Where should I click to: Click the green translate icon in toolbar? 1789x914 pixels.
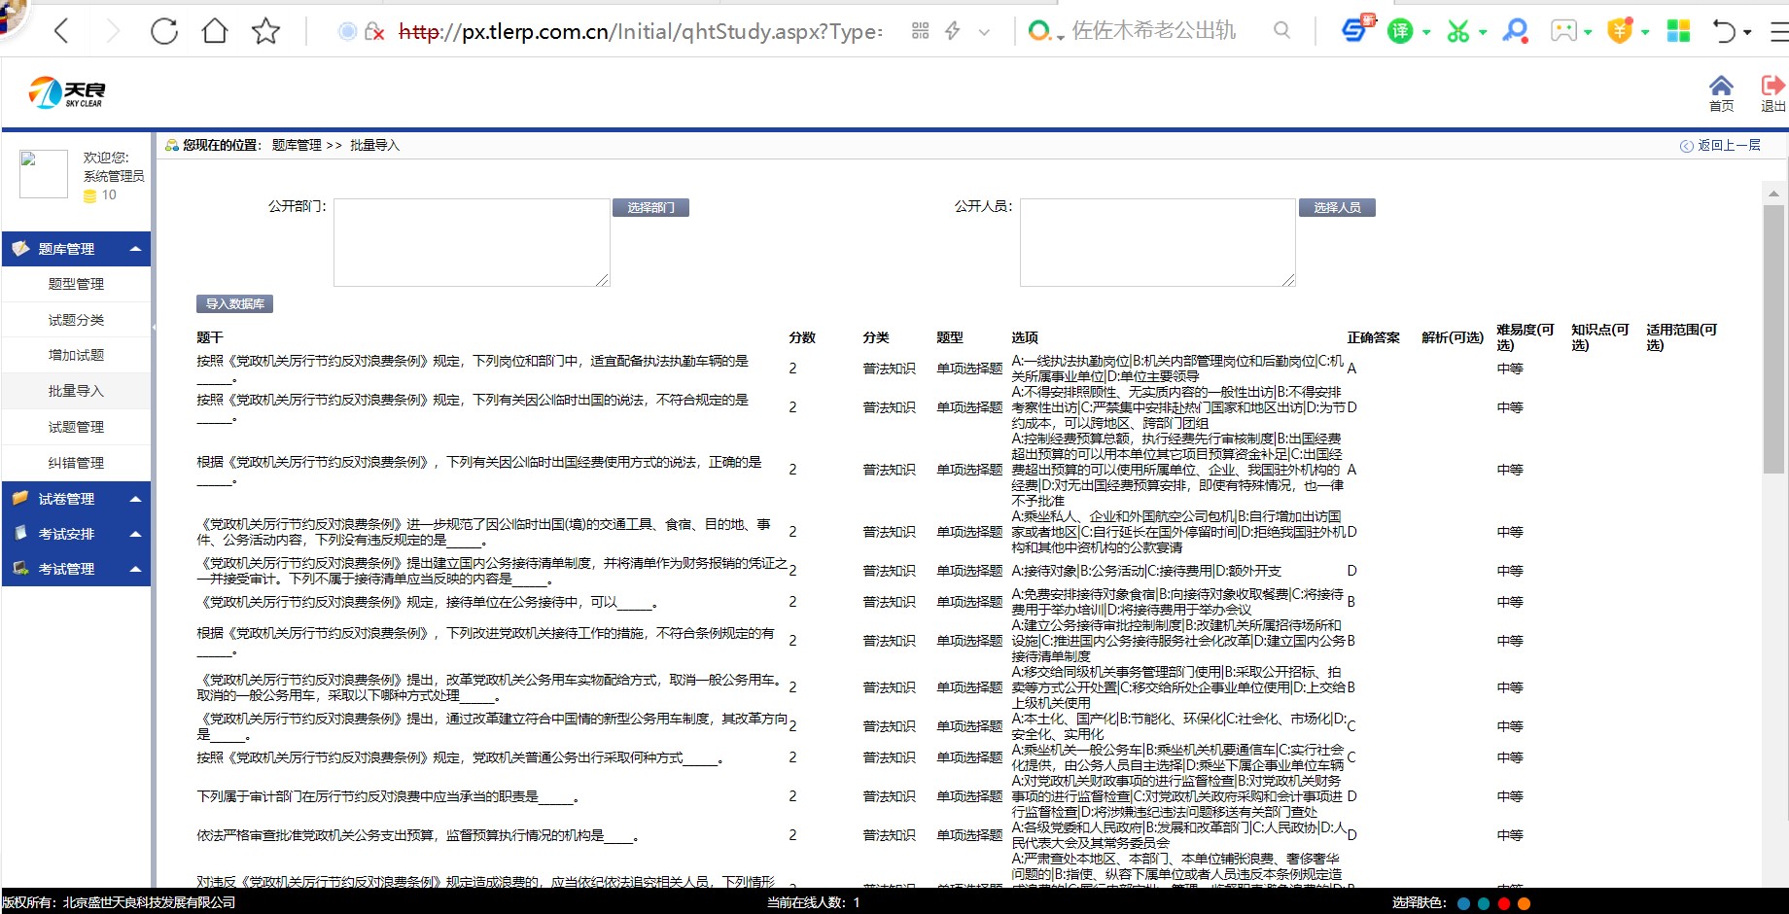click(x=1400, y=31)
